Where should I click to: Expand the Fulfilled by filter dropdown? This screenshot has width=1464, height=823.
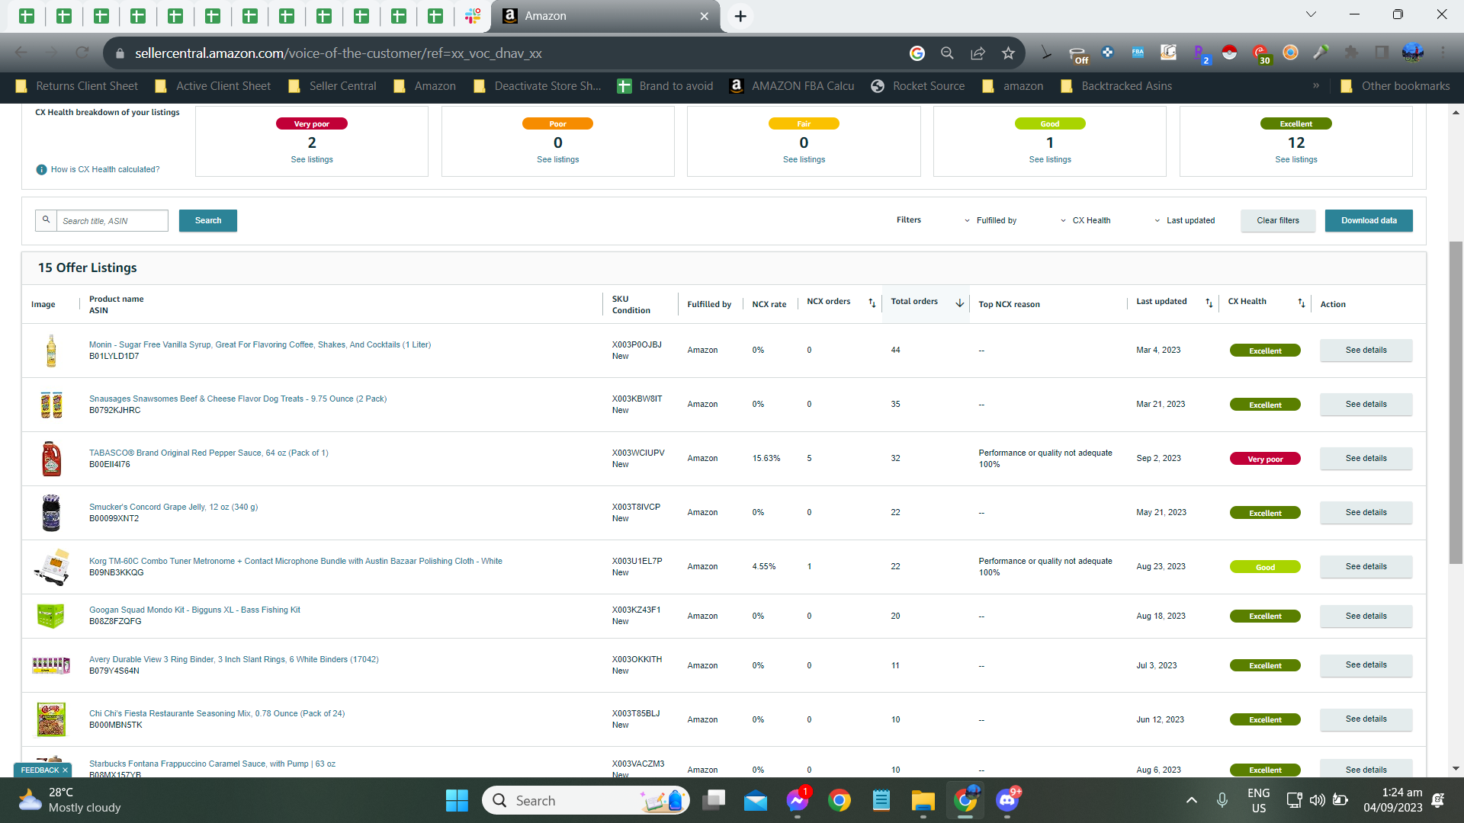coord(990,221)
